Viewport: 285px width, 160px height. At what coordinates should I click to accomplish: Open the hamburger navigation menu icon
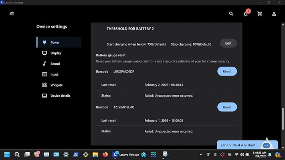click(x=12, y=14)
